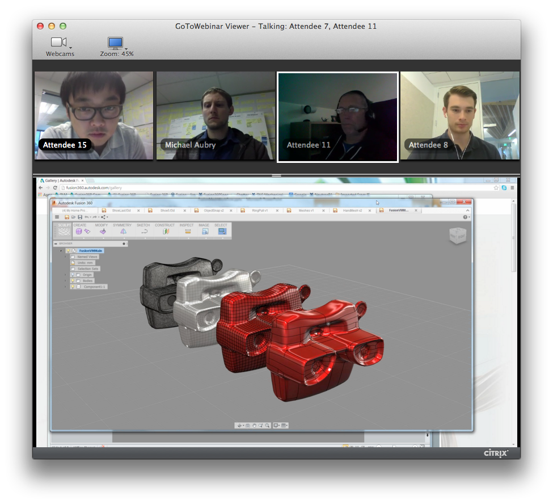This screenshot has height=504, width=553.
Task: Click the Zoom monitor icon
Action: pos(115,43)
